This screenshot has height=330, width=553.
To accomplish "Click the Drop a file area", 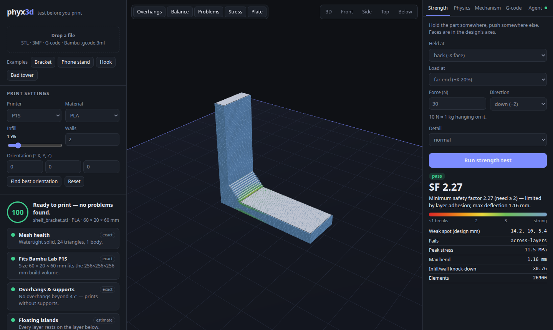I will [x=63, y=39].
